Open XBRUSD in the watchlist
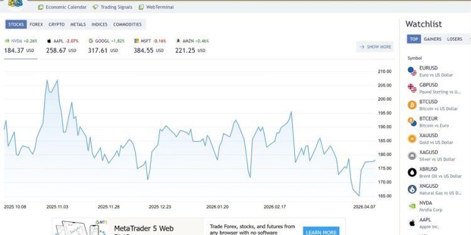 [x=439, y=172]
